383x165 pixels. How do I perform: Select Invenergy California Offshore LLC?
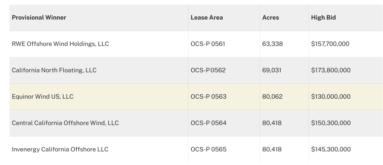tap(60, 150)
